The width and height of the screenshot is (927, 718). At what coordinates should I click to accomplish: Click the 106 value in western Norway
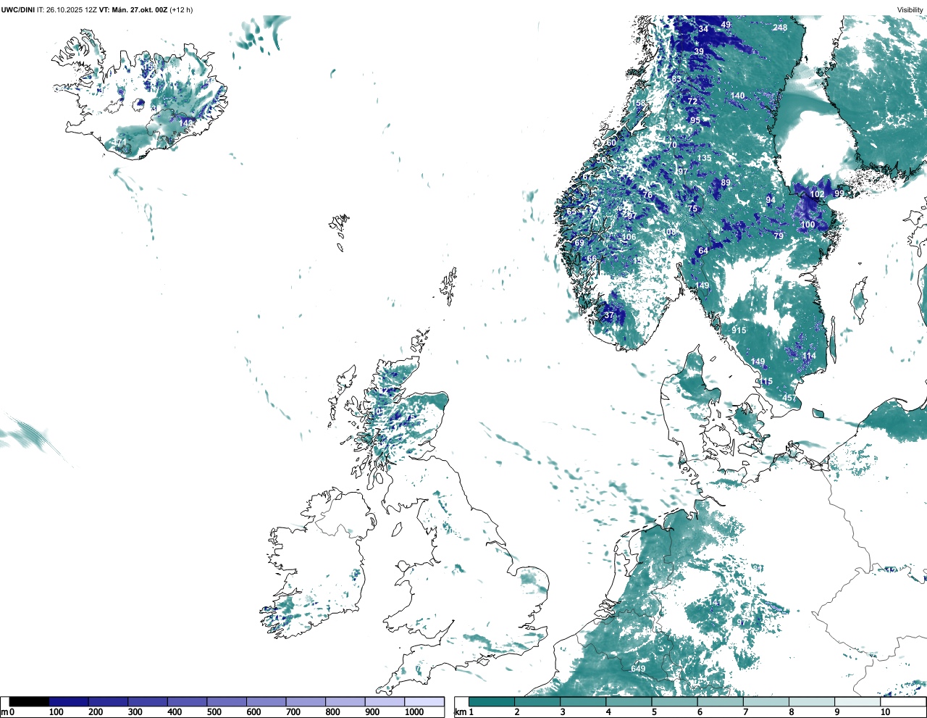tap(629, 237)
